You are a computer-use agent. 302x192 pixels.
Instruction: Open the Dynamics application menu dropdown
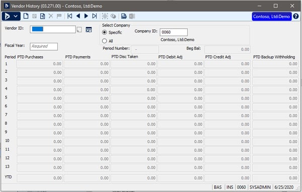click(x=11, y=17)
